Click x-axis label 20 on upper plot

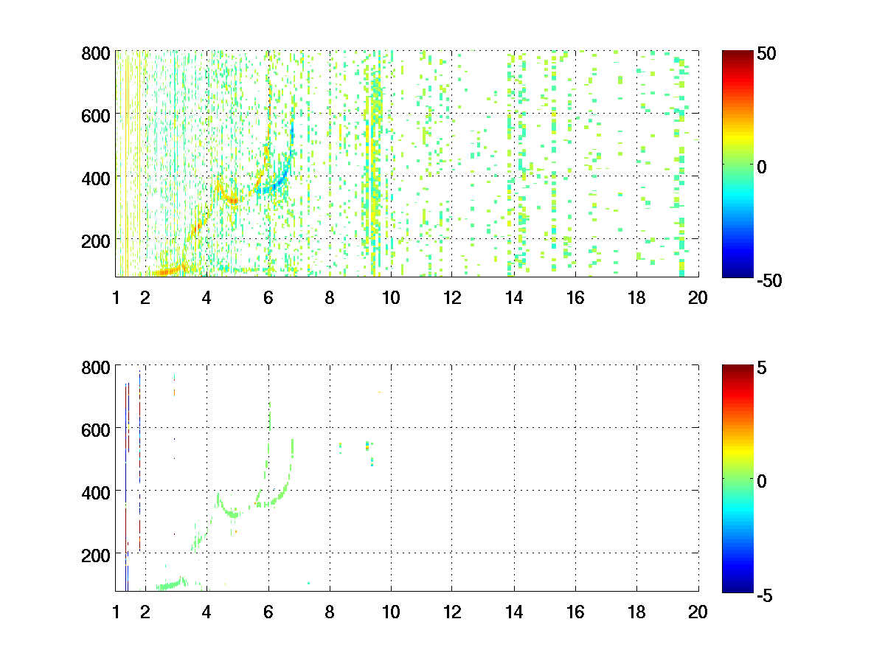[698, 298]
